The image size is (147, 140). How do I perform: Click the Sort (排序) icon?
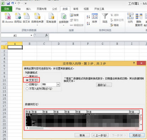[x=95, y=16]
